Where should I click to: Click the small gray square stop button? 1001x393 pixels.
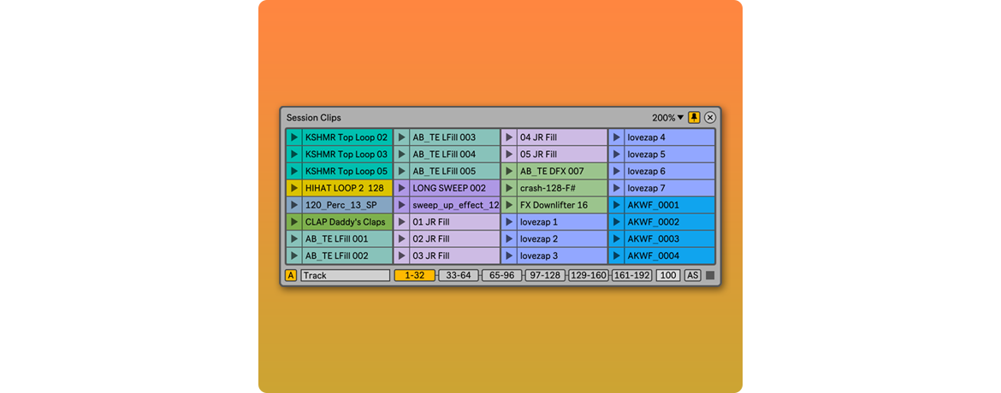click(710, 276)
